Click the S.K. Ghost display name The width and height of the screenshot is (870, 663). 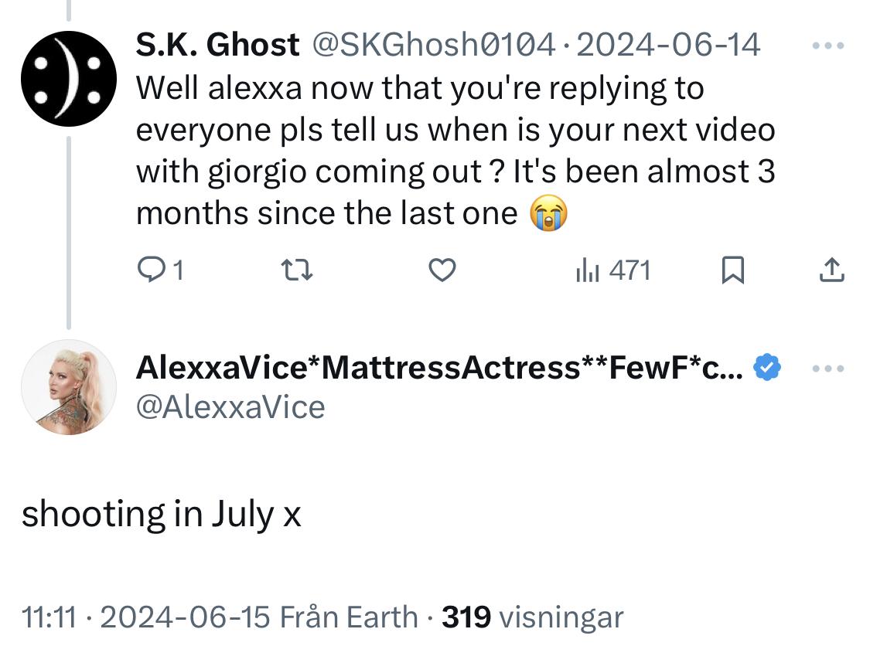click(x=217, y=46)
